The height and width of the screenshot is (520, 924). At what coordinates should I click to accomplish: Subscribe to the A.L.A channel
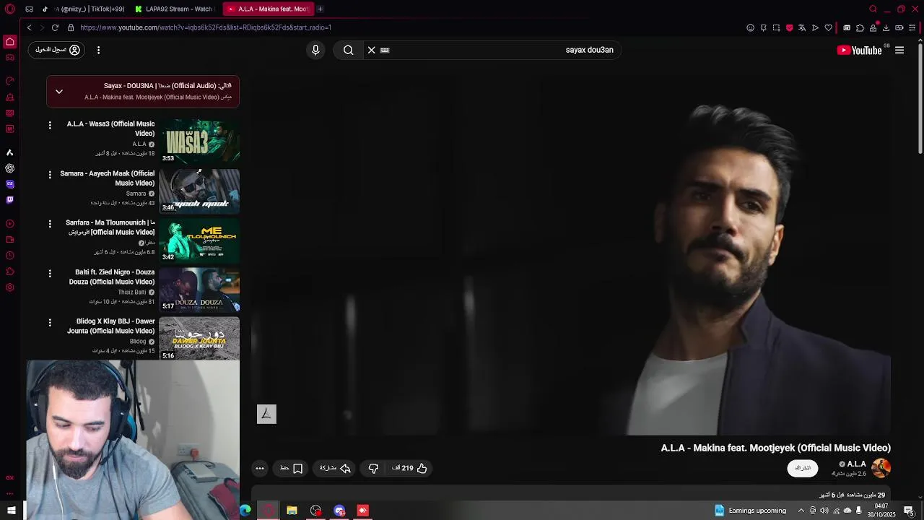(x=803, y=468)
